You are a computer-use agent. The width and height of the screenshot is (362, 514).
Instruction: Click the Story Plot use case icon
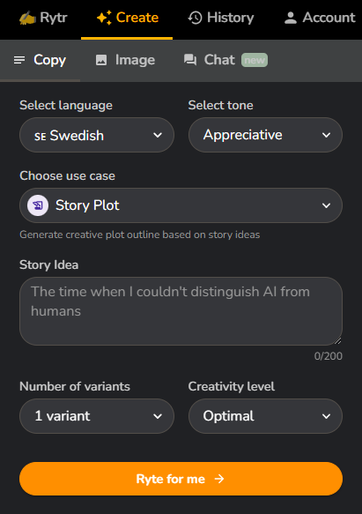pos(38,205)
